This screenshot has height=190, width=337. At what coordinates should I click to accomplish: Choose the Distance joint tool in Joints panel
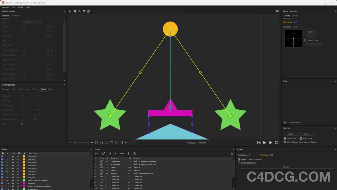pos(97,153)
